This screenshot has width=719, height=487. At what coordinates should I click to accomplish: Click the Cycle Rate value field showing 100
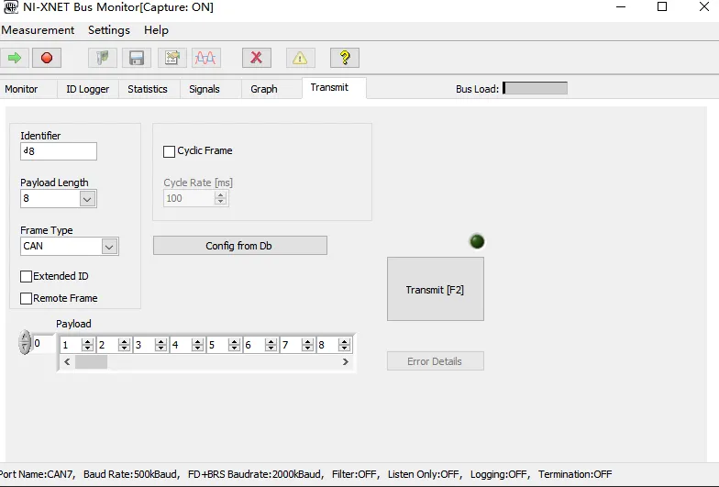coord(189,198)
